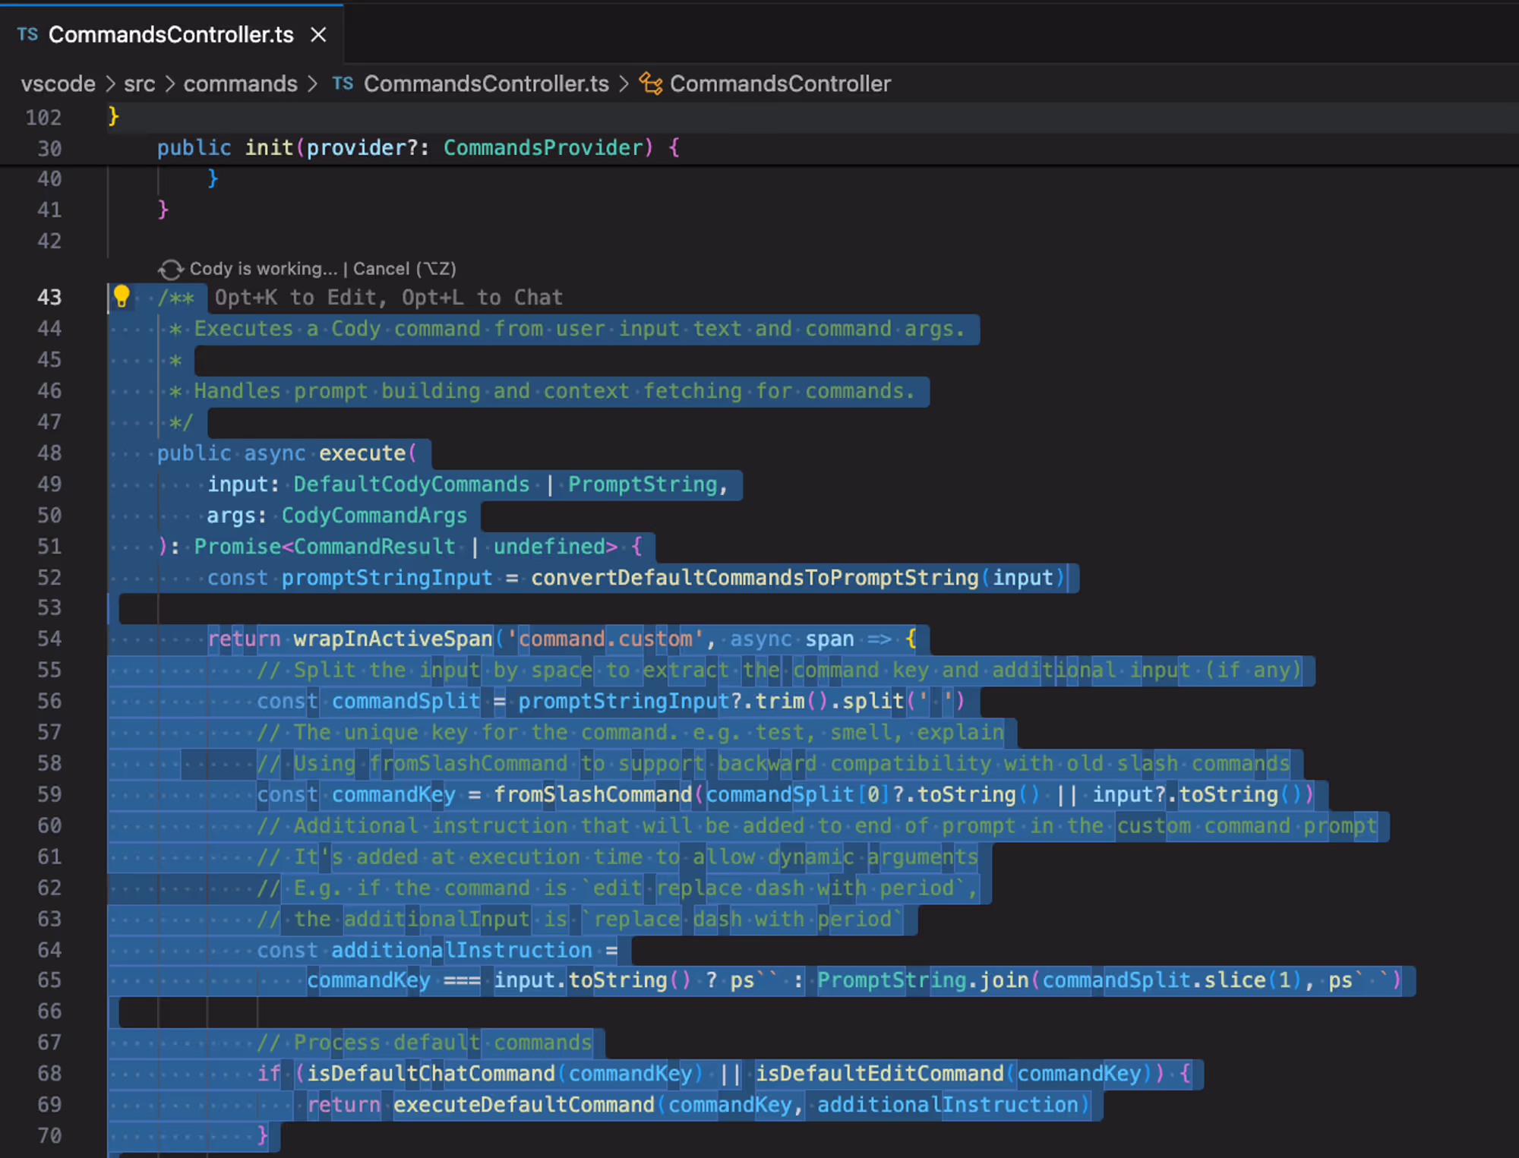The image size is (1519, 1158).
Task: Click 'executeDefaultCommand' on line 69
Action: 524,1105
